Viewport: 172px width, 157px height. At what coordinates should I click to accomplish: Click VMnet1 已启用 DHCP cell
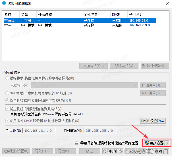pos(117,20)
